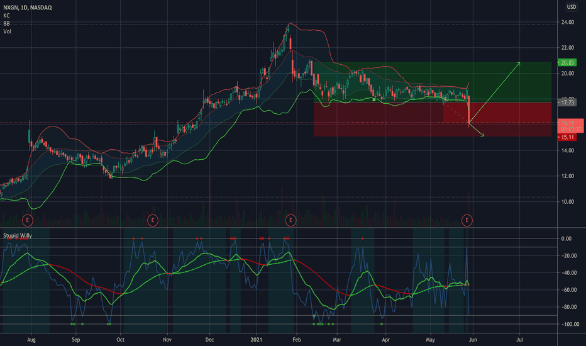The height and width of the screenshot is (346, 586).
Task: Click the May label on time axis
Action: click(x=431, y=340)
